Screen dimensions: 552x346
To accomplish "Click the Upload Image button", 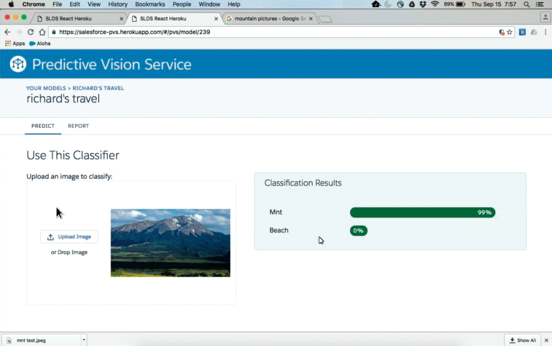I will pyautogui.click(x=69, y=237).
